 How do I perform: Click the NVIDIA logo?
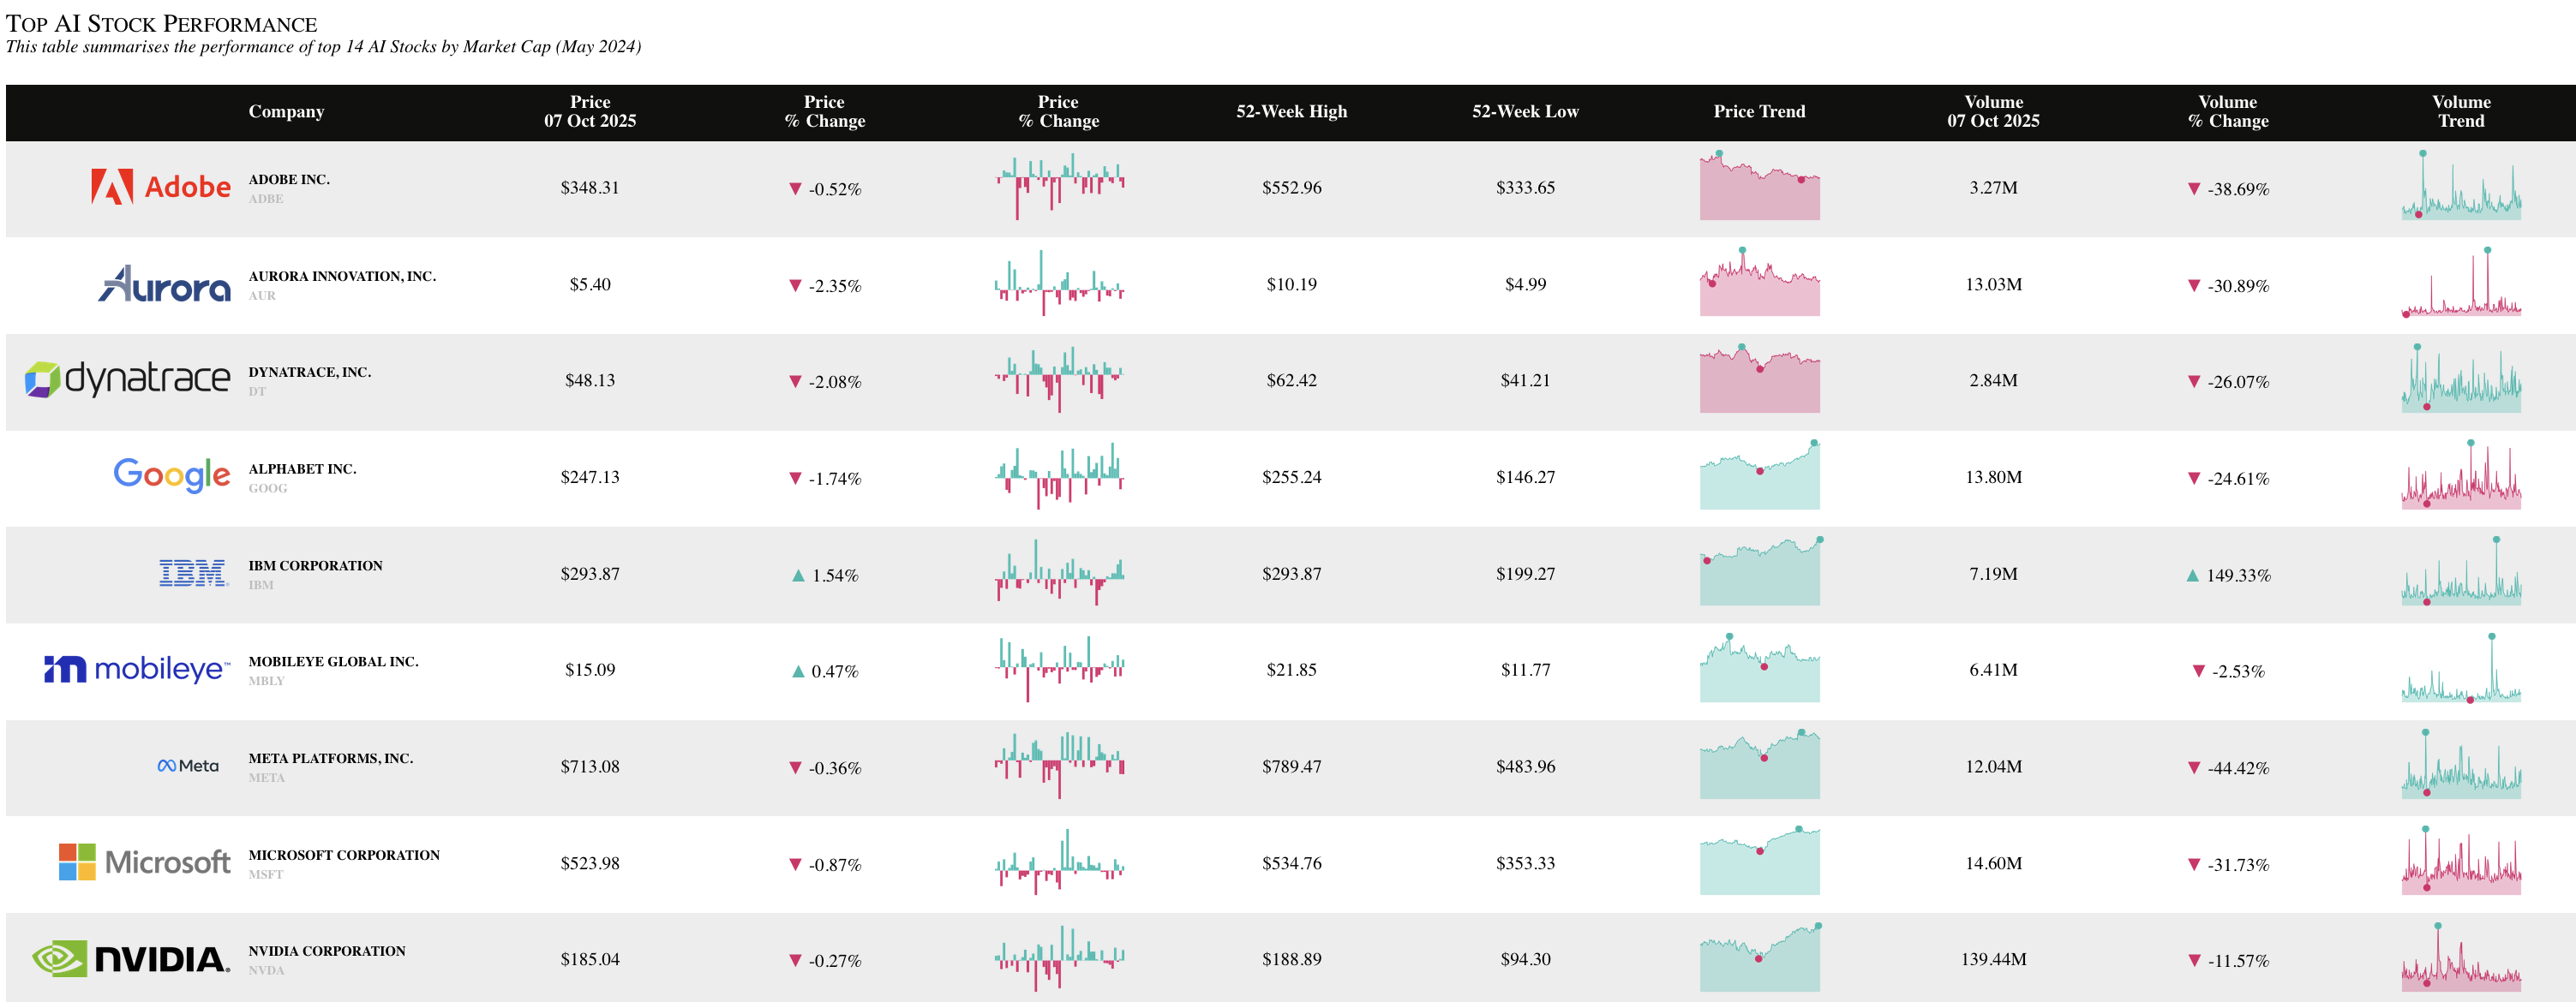(x=131, y=958)
